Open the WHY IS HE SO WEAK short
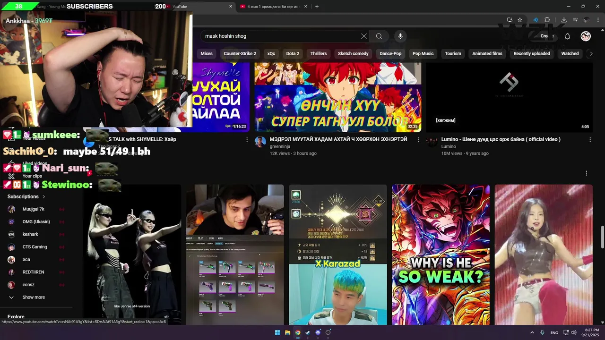Viewport: 605px width, 340px height. pyautogui.click(x=441, y=255)
